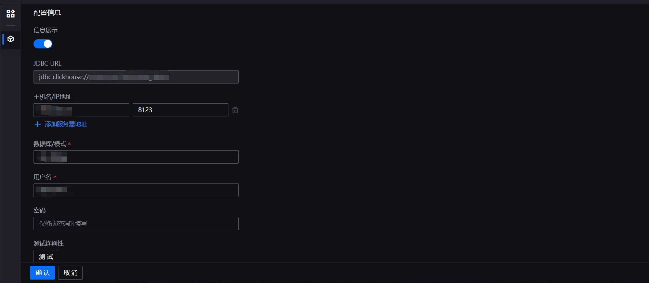
Task: Click the 添加服务器地址 link text
Action: pyautogui.click(x=66, y=124)
